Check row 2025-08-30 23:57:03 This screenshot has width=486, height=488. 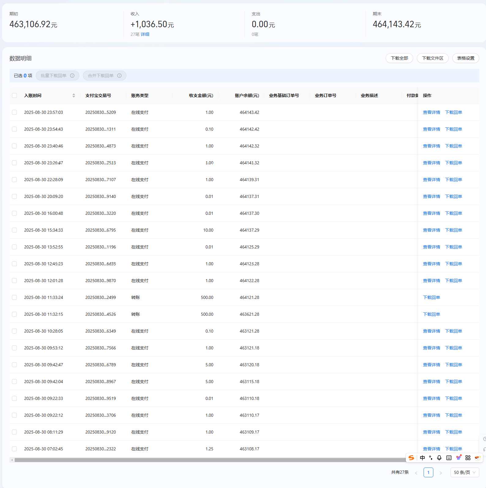pos(14,112)
